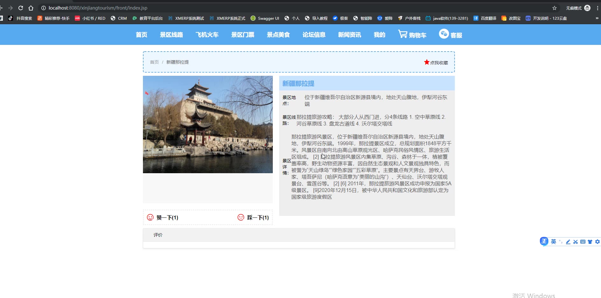The image size is (601, 298).
Task: Open the 小红书 / RED bookmark
Action: click(x=90, y=18)
